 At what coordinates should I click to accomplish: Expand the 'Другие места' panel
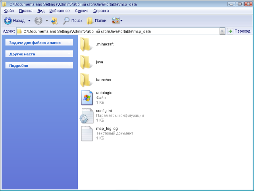tap(39, 54)
